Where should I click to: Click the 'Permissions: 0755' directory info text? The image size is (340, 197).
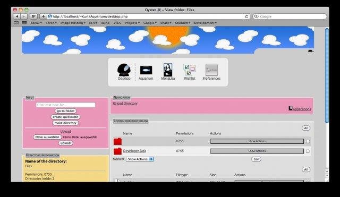point(38,174)
